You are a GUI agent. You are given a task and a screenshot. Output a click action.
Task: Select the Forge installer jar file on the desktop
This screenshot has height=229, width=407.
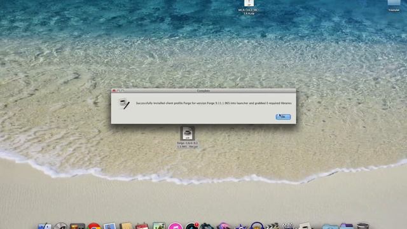(188, 137)
